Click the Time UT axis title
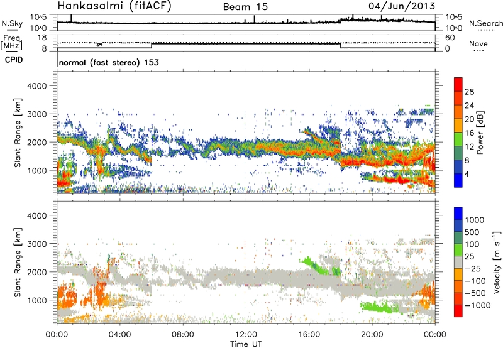Screen dimensions: 503x348 click(246, 344)
